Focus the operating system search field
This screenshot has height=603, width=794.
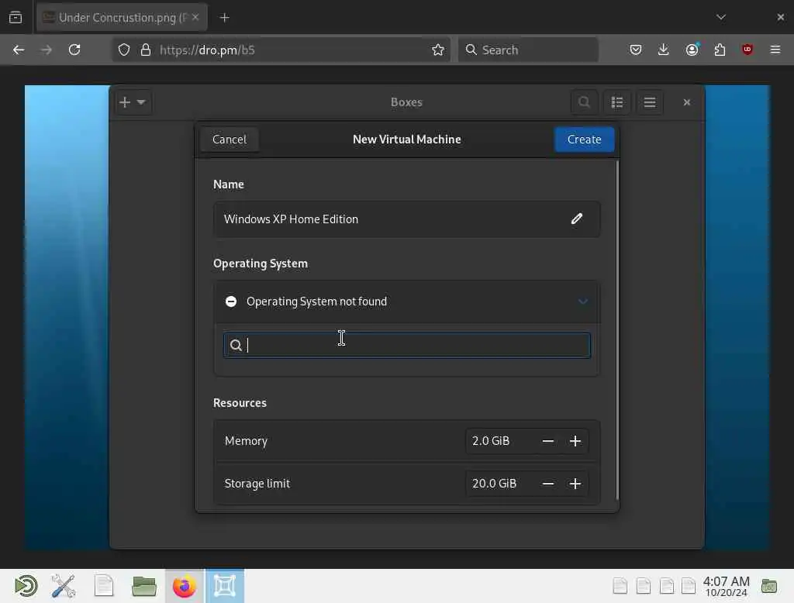click(x=406, y=346)
